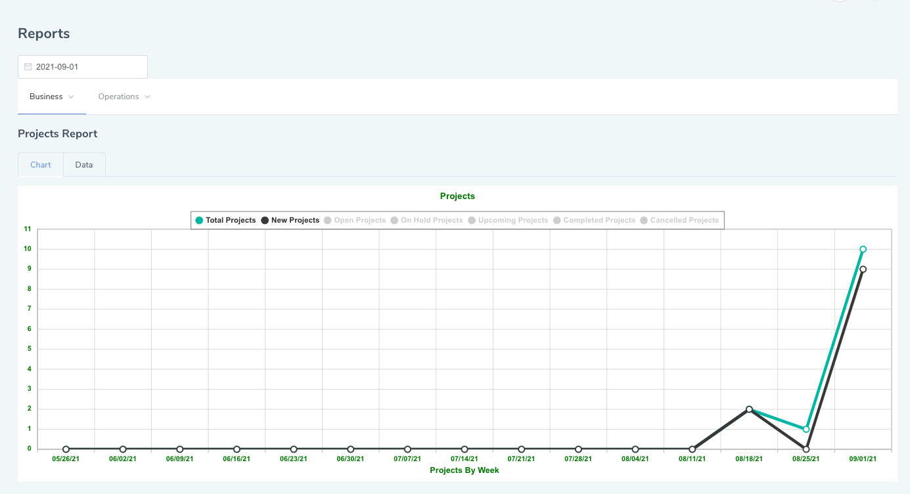Enable Cancelled Projects legend item
The width and height of the screenshot is (910, 494).
tap(679, 220)
